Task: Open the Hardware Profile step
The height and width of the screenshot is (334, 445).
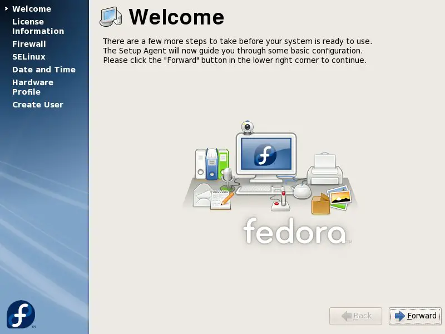Action: (33, 87)
